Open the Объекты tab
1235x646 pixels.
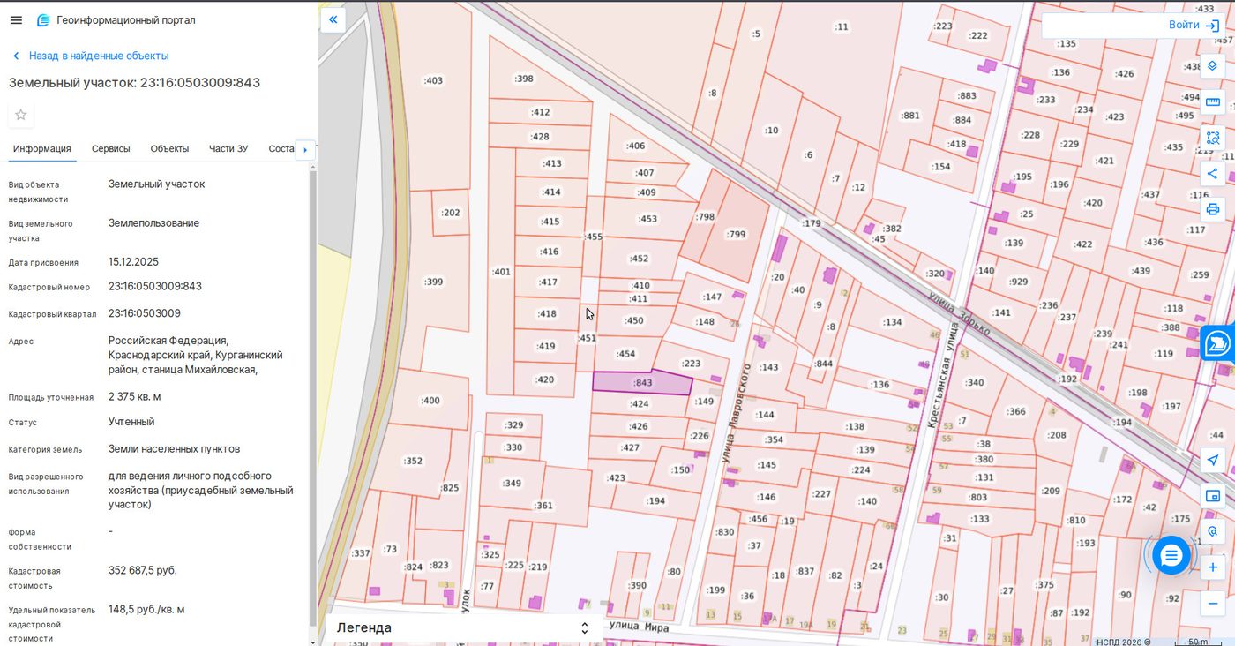tap(169, 148)
